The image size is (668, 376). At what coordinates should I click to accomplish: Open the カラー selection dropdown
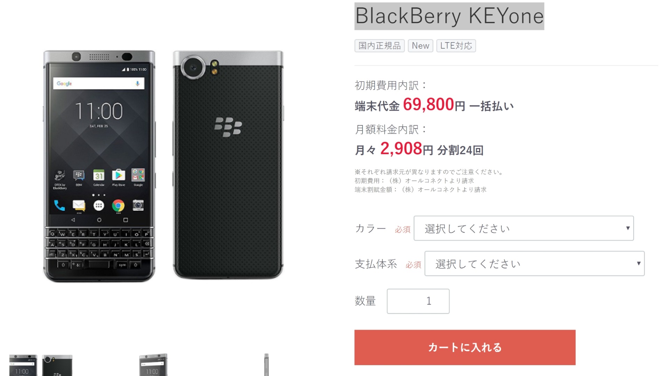point(524,228)
